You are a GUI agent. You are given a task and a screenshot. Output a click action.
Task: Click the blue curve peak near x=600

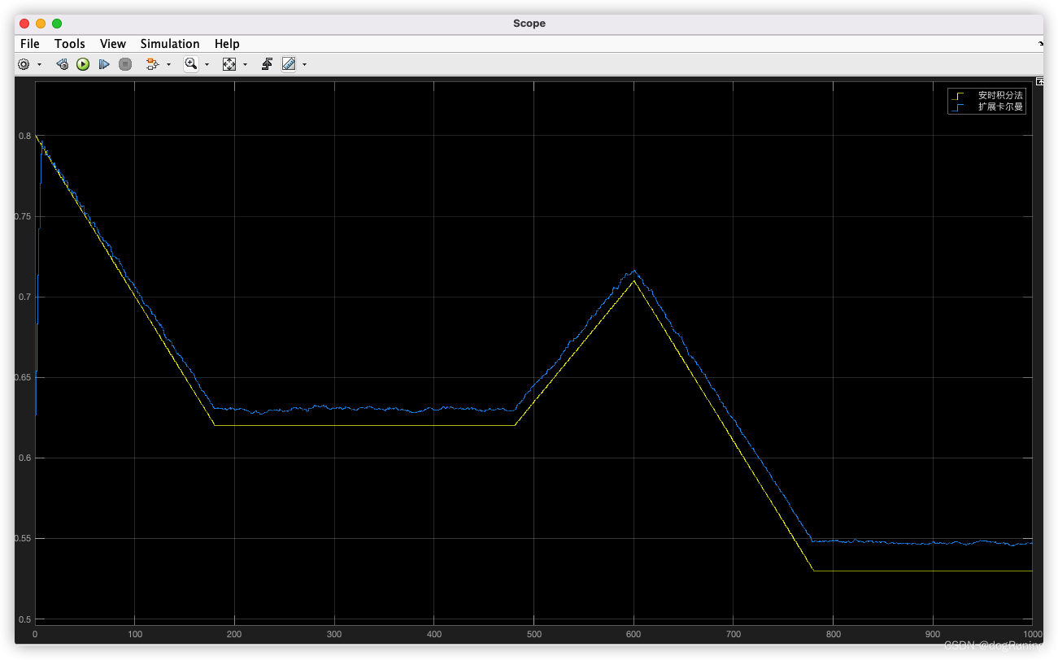[x=633, y=271]
